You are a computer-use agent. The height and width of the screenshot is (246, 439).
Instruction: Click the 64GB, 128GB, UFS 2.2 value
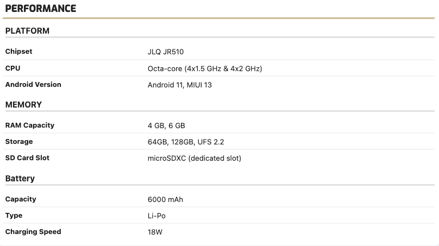(x=186, y=142)
